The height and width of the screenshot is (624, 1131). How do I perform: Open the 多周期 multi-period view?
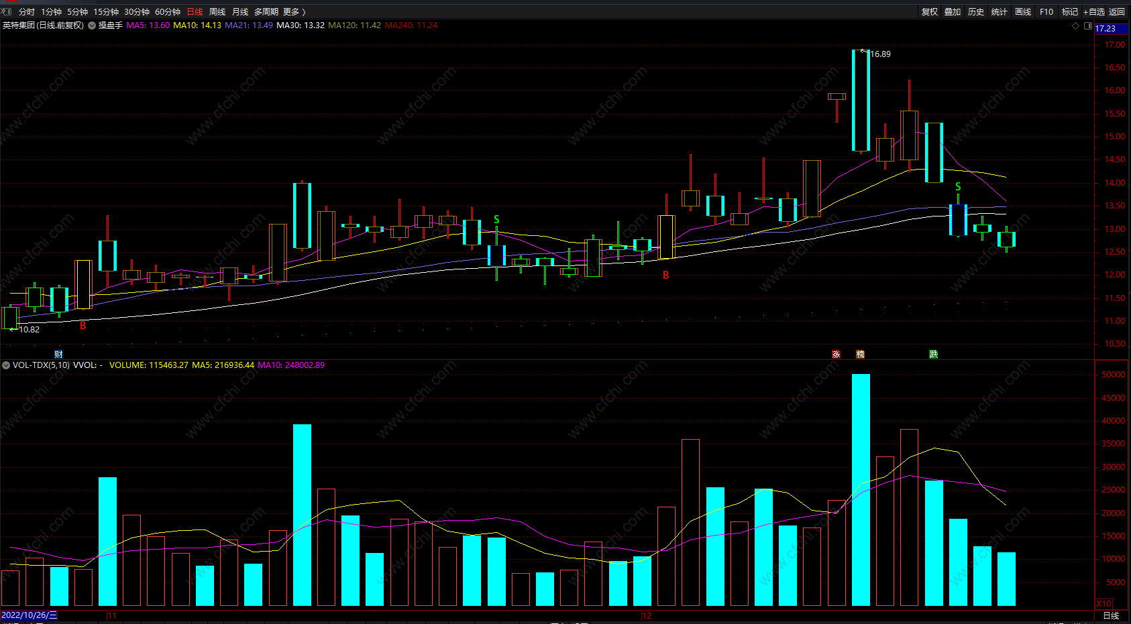point(266,12)
